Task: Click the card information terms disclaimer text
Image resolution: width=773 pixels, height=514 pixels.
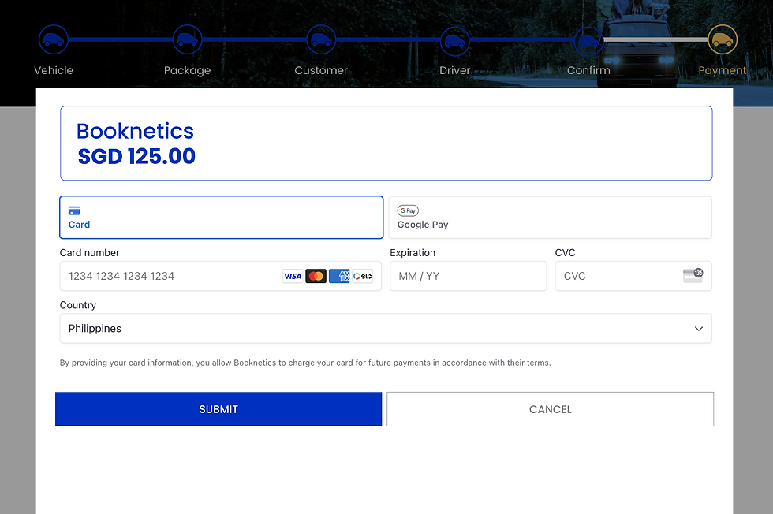Action: 305,363
